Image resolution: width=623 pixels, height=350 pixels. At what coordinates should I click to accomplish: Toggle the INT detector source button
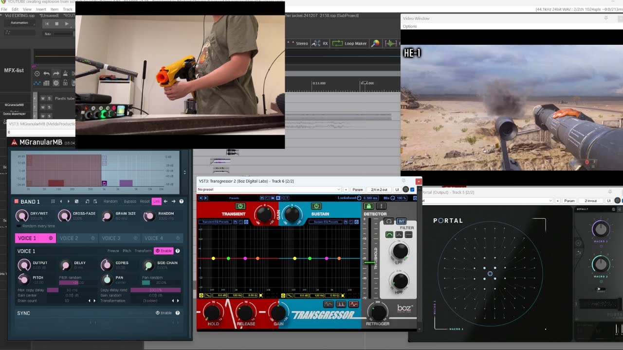[x=401, y=221]
